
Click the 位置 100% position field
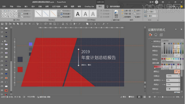[x=173, y=76]
